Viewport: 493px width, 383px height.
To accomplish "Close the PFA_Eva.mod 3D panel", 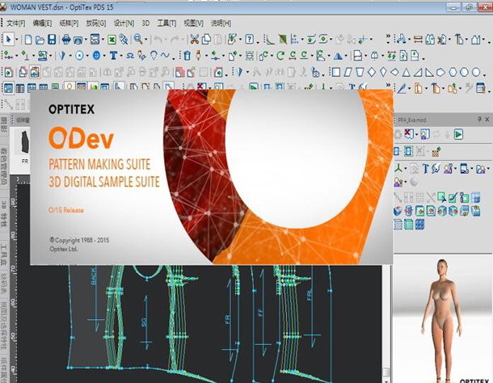I will [487, 119].
